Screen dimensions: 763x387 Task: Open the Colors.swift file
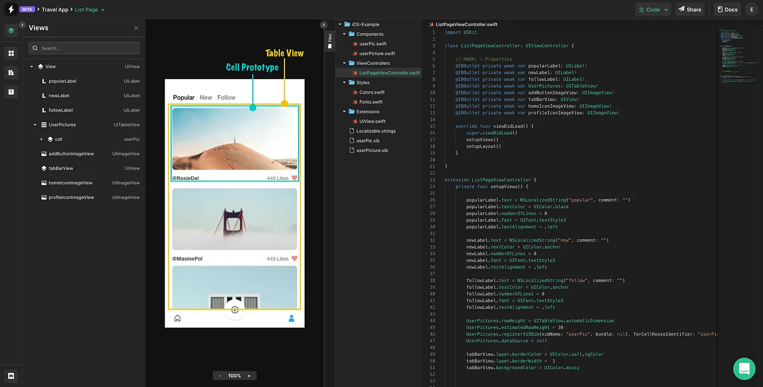tap(372, 92)
